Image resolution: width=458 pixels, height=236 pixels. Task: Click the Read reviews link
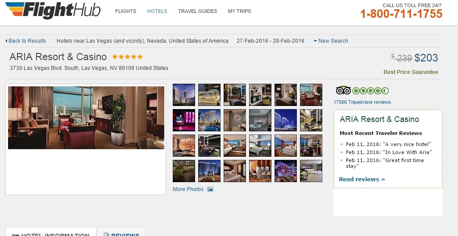pyautogui.click(x=362, y=179)
